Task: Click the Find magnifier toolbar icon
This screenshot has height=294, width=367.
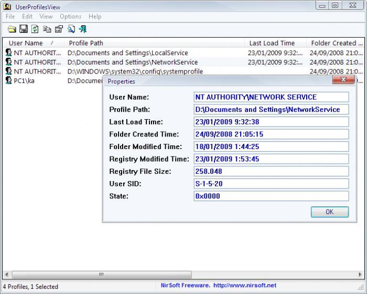Action: 71,29
